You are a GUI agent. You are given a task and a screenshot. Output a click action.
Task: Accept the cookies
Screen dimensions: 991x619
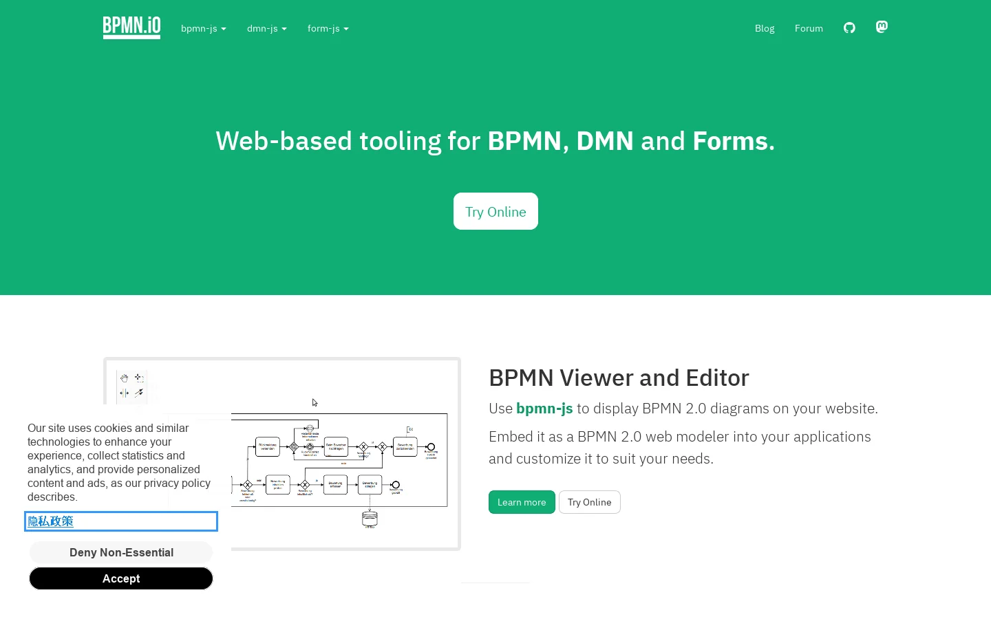pos(121,578)
